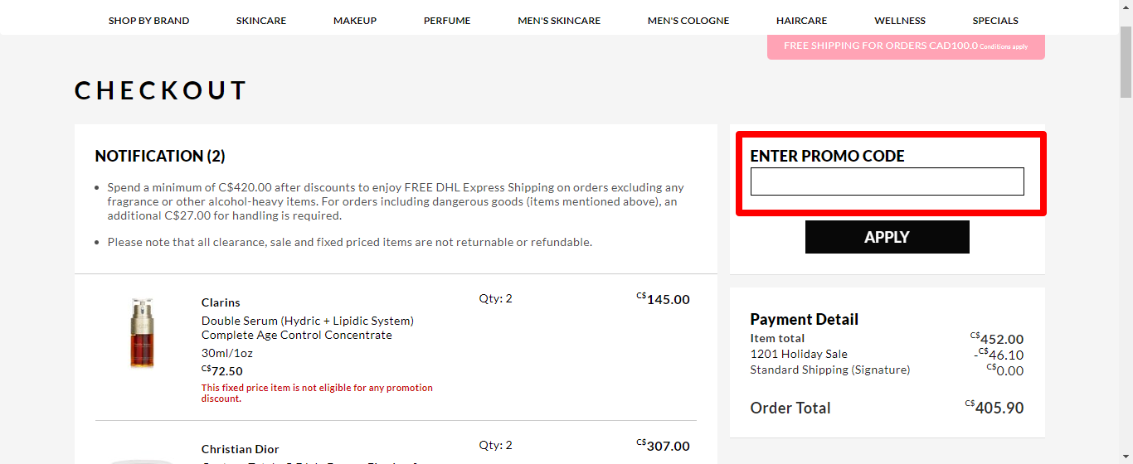Open the Specials menu
Viewport: 1133px width, 464px height.
pos(995,21)
